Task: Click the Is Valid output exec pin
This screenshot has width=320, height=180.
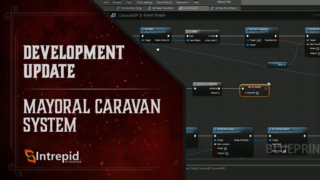Action: tap(217, 36)
